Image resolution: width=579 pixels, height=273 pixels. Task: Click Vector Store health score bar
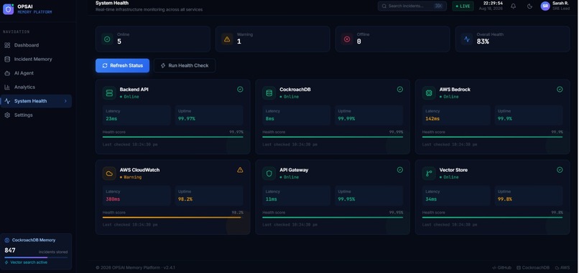tap(492, 217)
